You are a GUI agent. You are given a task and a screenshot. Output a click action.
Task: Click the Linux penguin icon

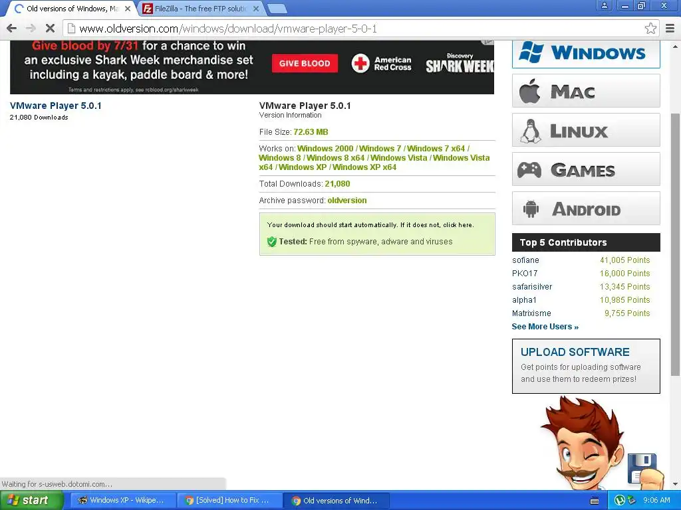(x=530, y=131)
